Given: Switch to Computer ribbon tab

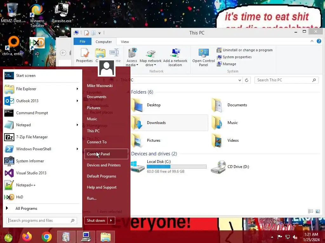Looking at the screenshot, I should [x=104, y=41].
